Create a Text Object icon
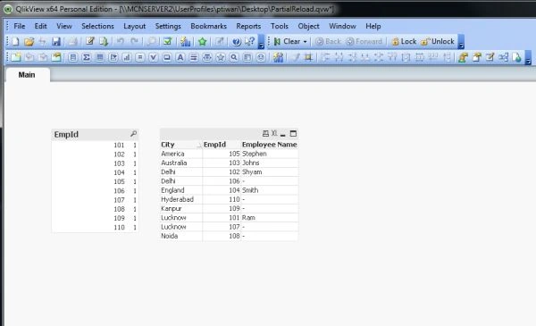 pyautogui.click(x=180, y=57)
